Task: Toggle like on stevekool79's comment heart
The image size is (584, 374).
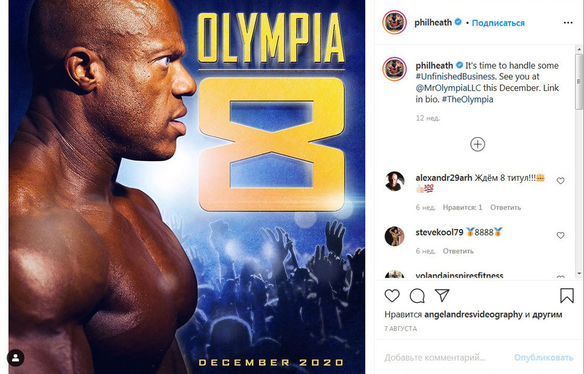Action: point(560,235)
